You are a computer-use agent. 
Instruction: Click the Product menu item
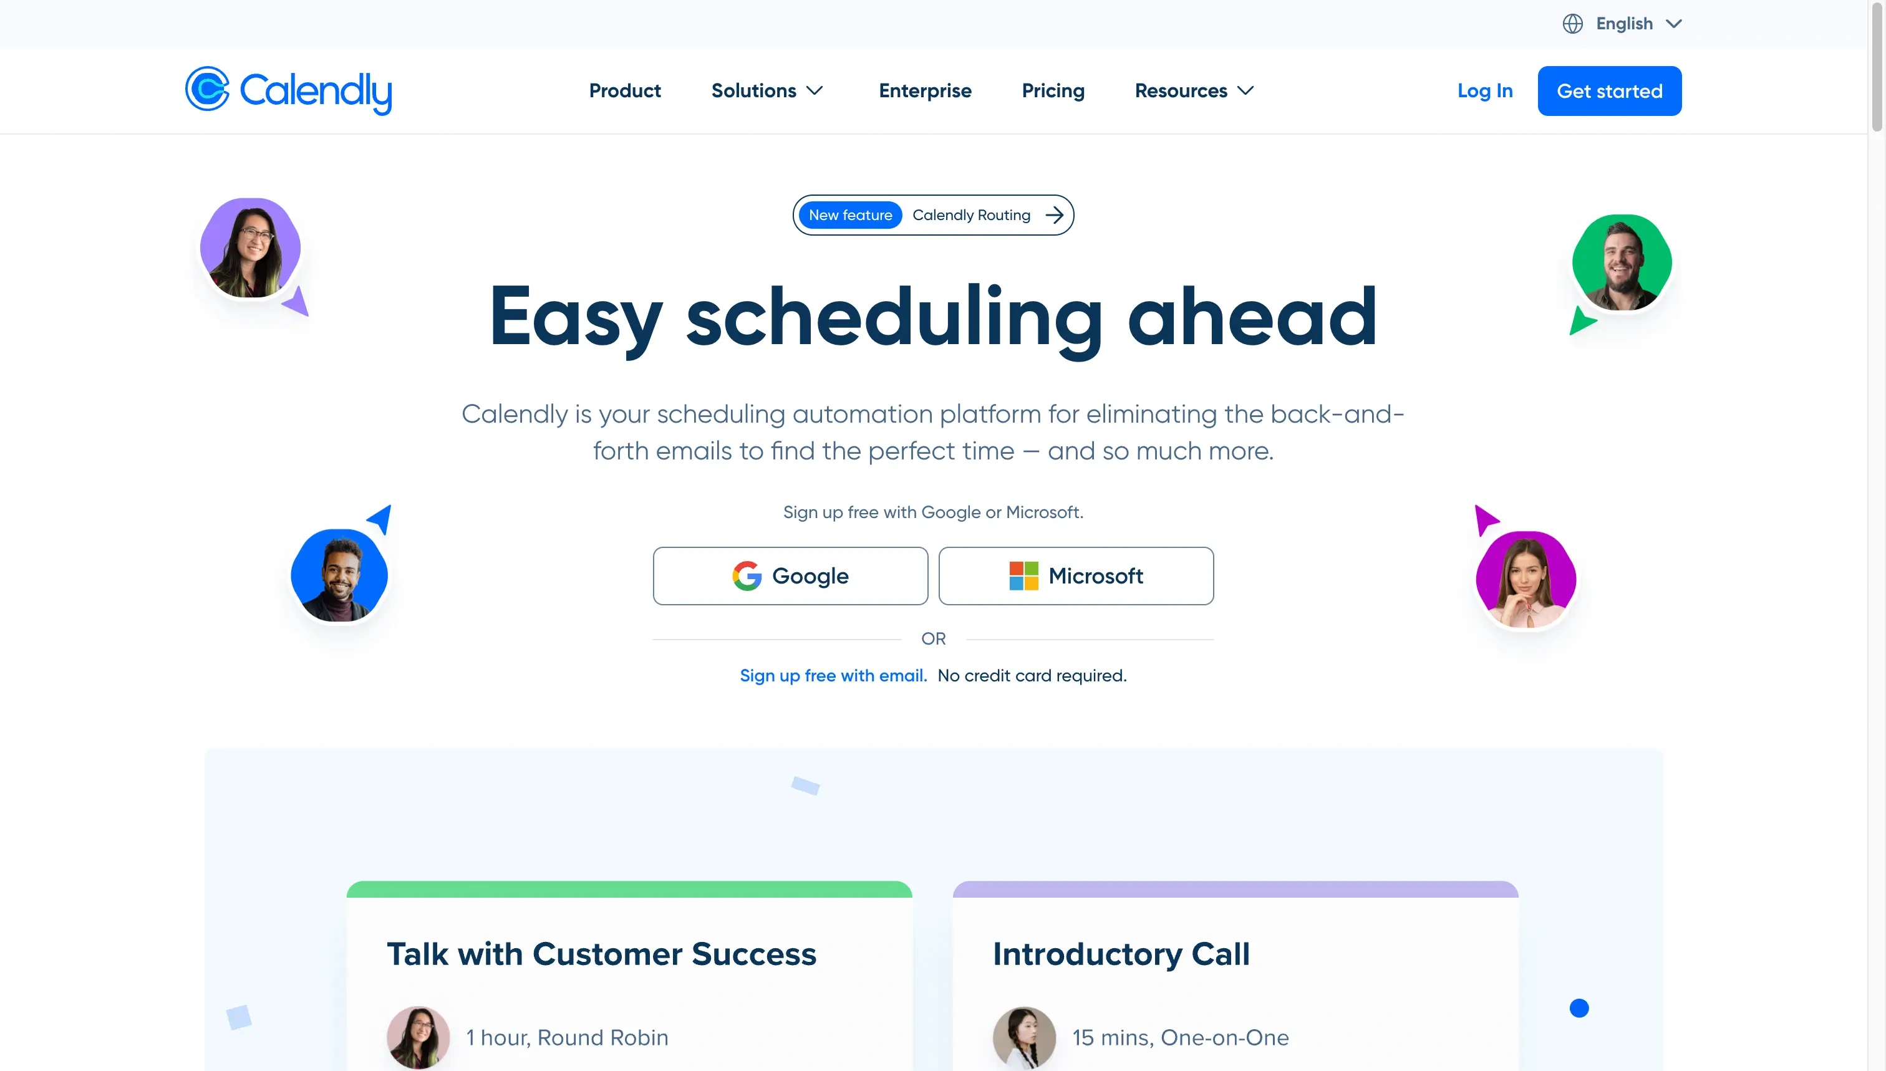coord(623,90)
